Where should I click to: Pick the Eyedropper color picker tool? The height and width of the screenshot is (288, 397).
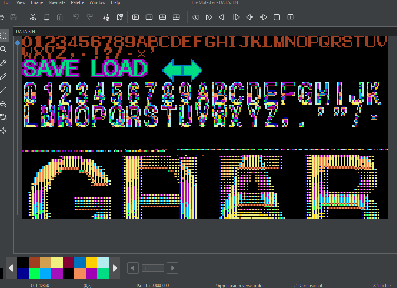[x=4, y=63]
